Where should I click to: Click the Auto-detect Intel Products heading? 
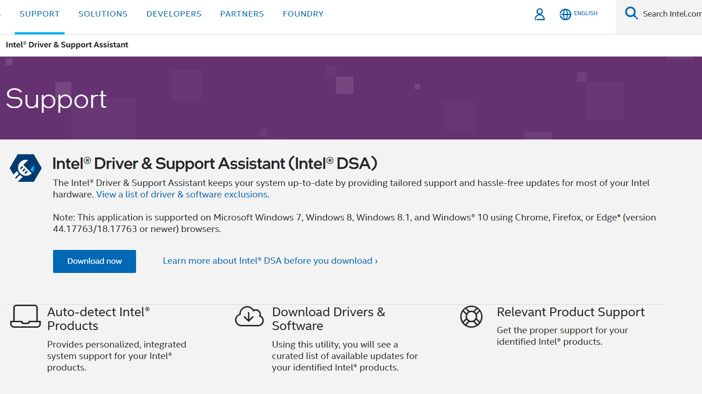pyautogui.click(x=98, y=319)
